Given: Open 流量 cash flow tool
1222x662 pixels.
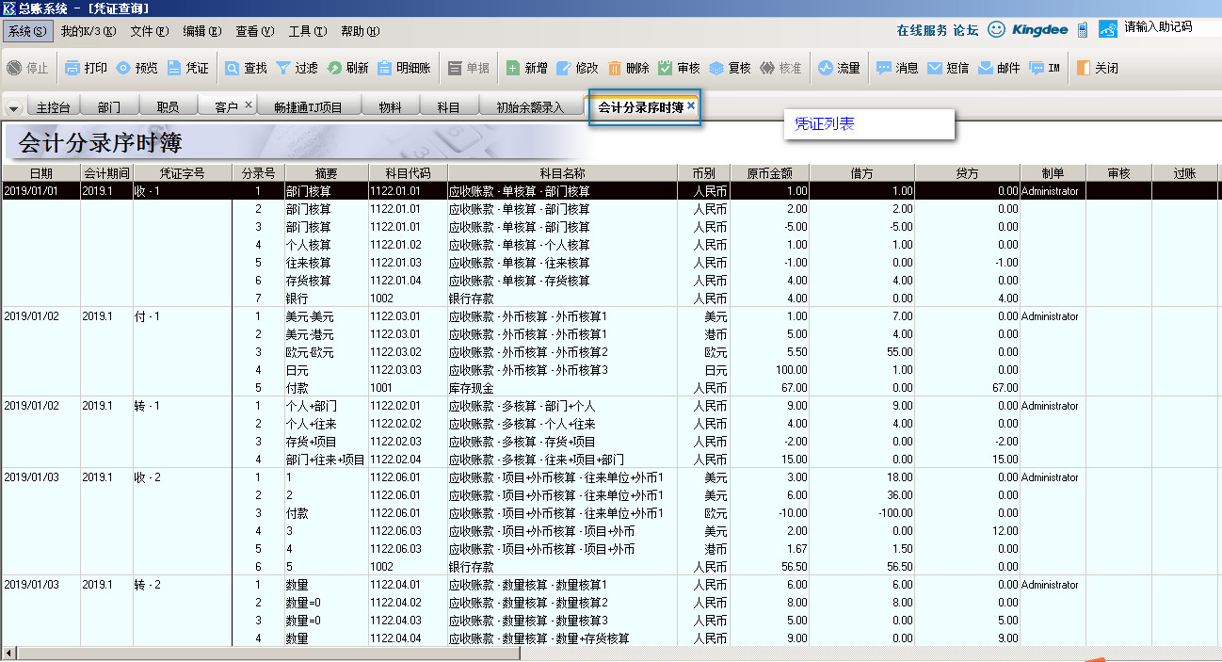Looking at the screenshot, I should [826, 68].
